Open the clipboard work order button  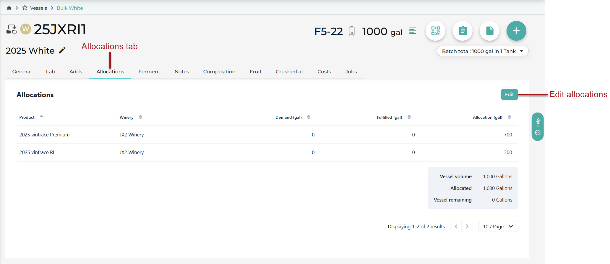pyautogui.click(x=463, y=31)
